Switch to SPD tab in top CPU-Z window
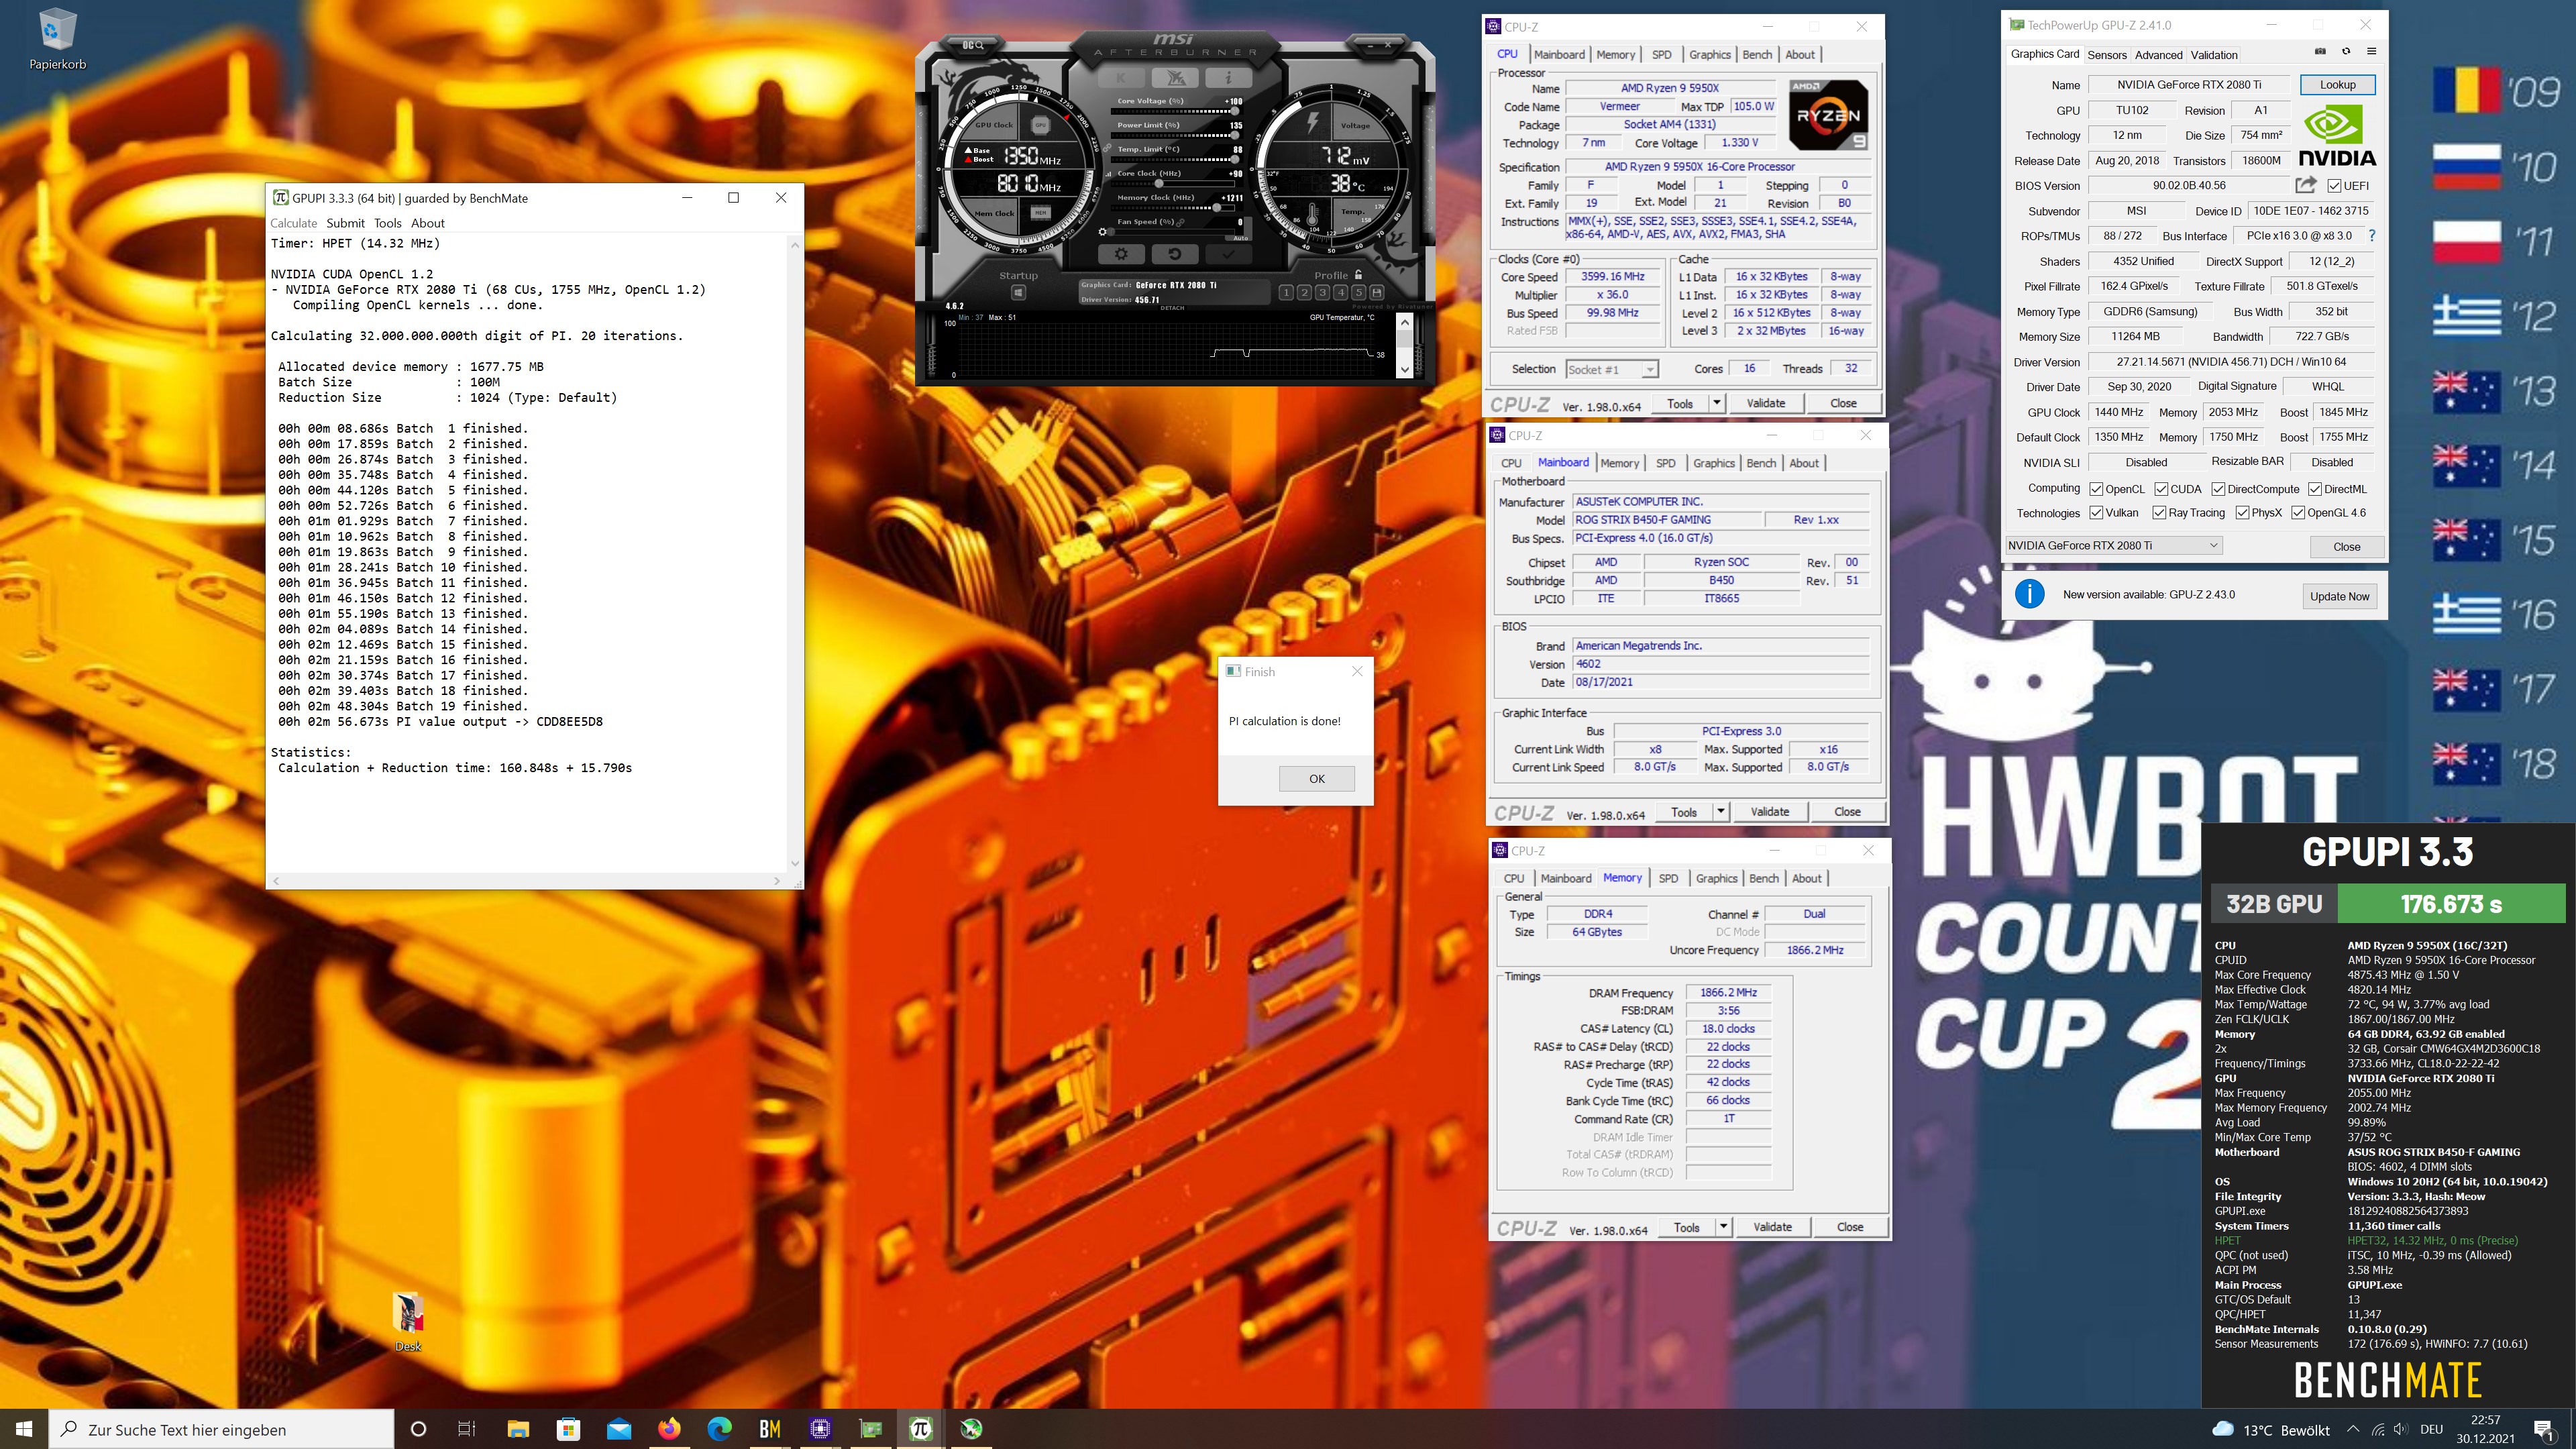The width and height of the screenshot is (2576, 1449). click(x=1661, y=55)
